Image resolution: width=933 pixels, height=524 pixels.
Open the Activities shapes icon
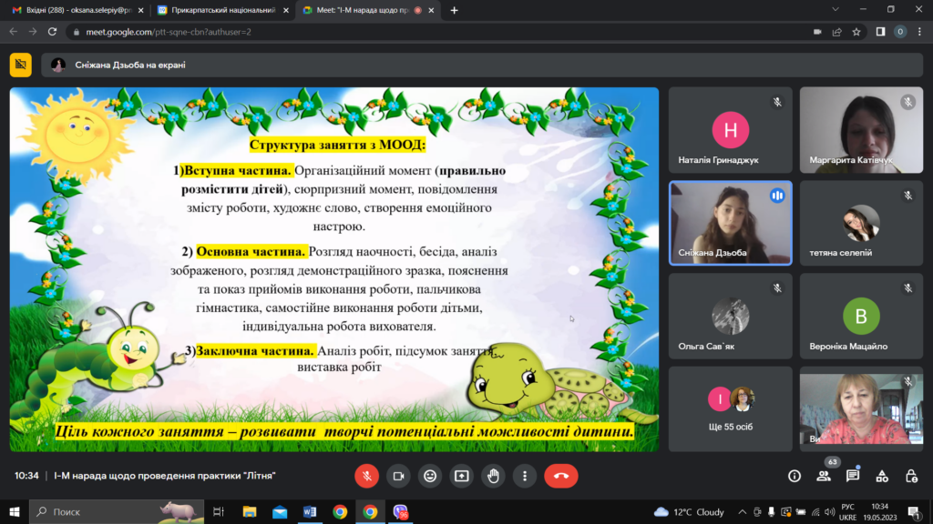click(882, 476)
